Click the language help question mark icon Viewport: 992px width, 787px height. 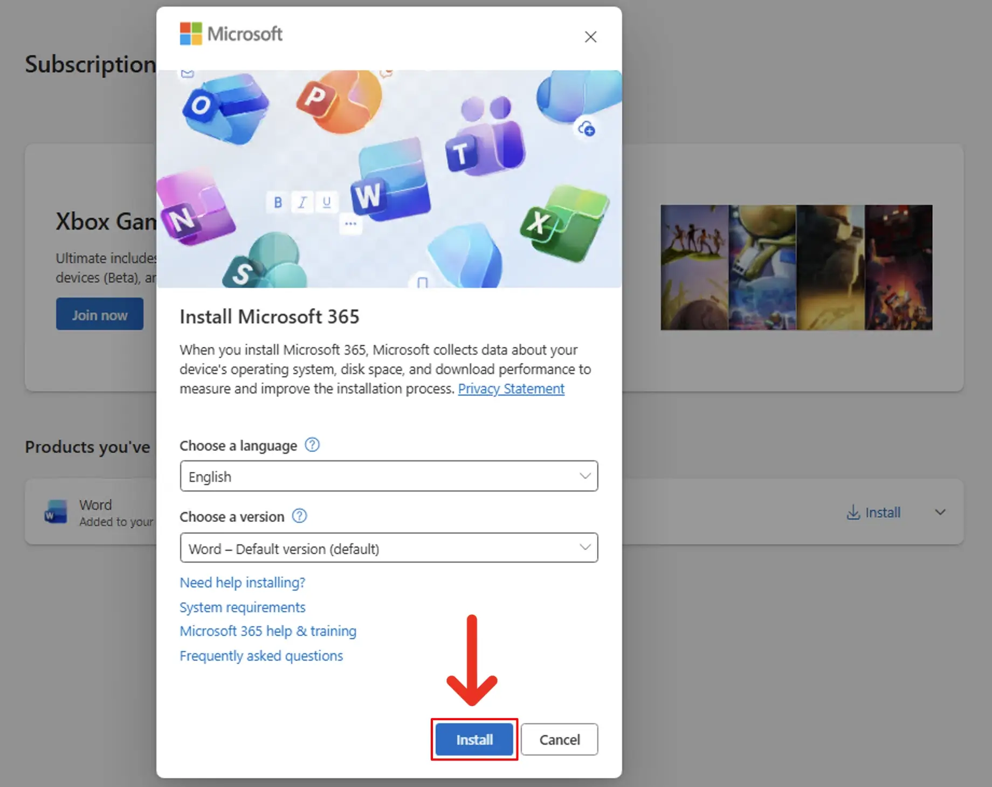coord(312,445)
